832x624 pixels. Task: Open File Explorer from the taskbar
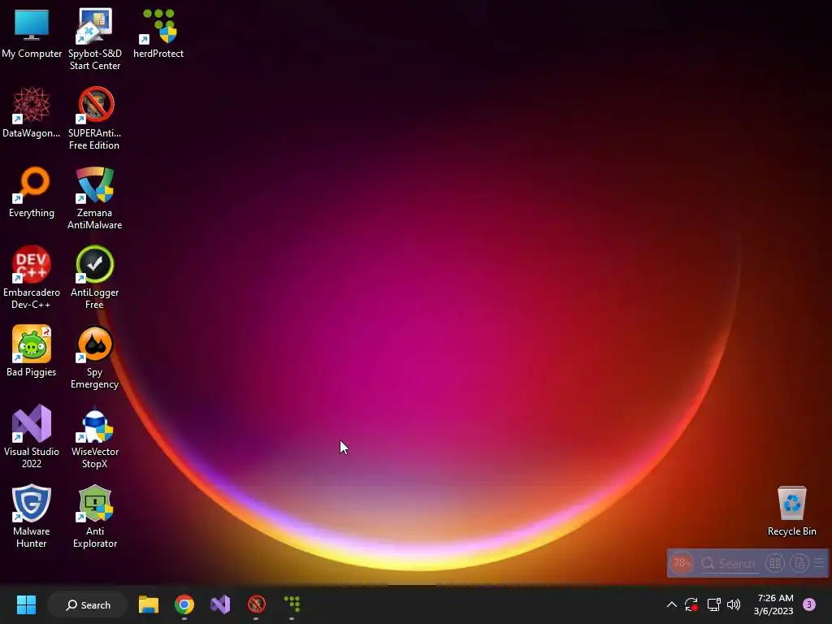(x=149, y=604)
